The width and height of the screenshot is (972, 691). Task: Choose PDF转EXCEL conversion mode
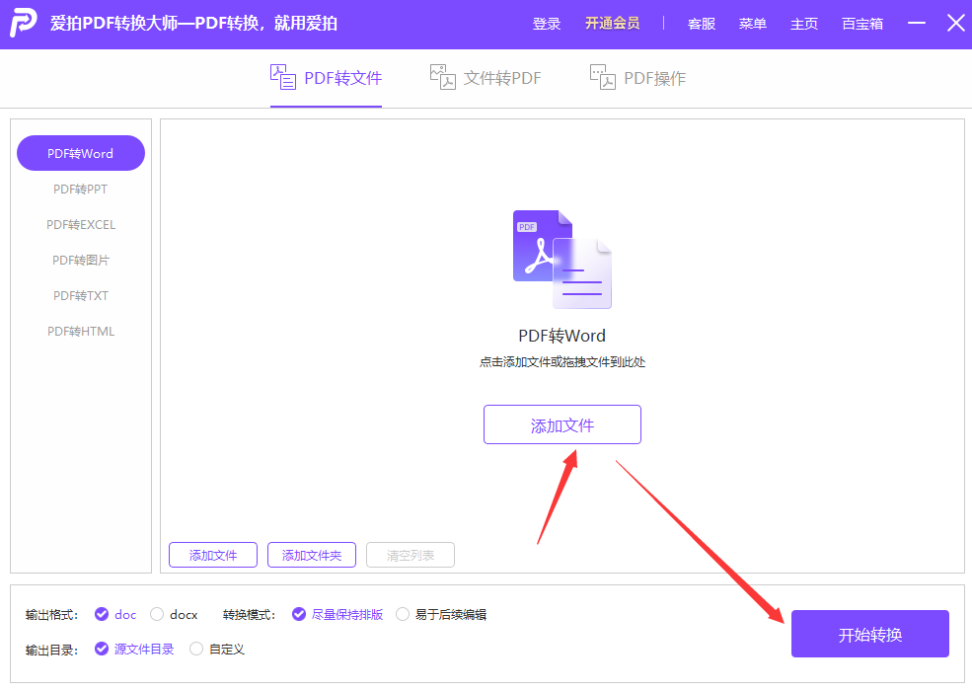click(81, 224)
